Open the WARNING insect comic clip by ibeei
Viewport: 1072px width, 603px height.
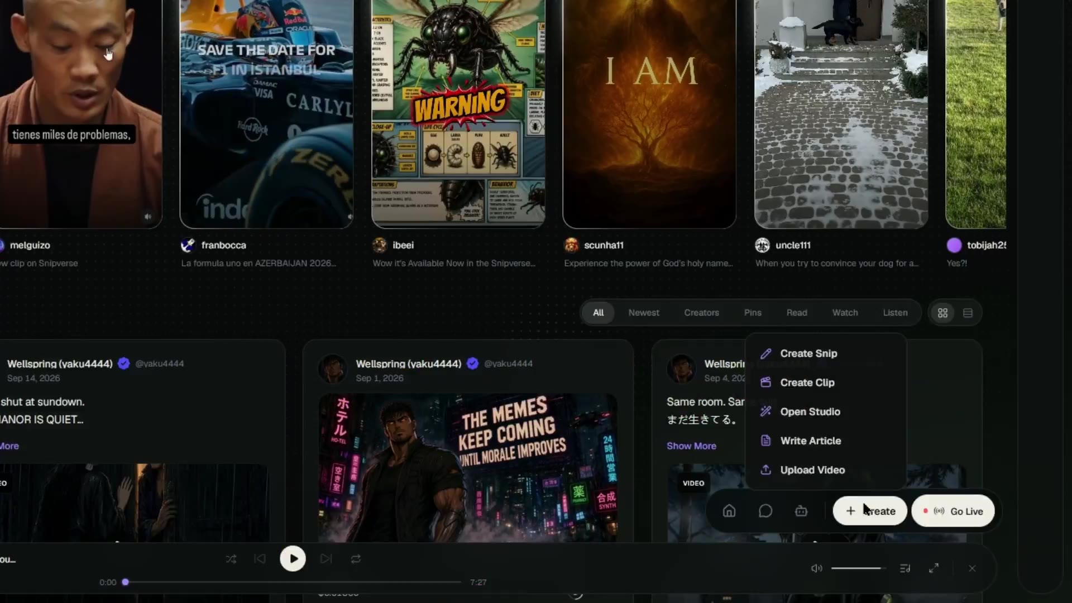[x=458, y=113]
